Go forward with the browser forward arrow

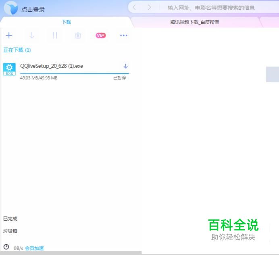150,7
